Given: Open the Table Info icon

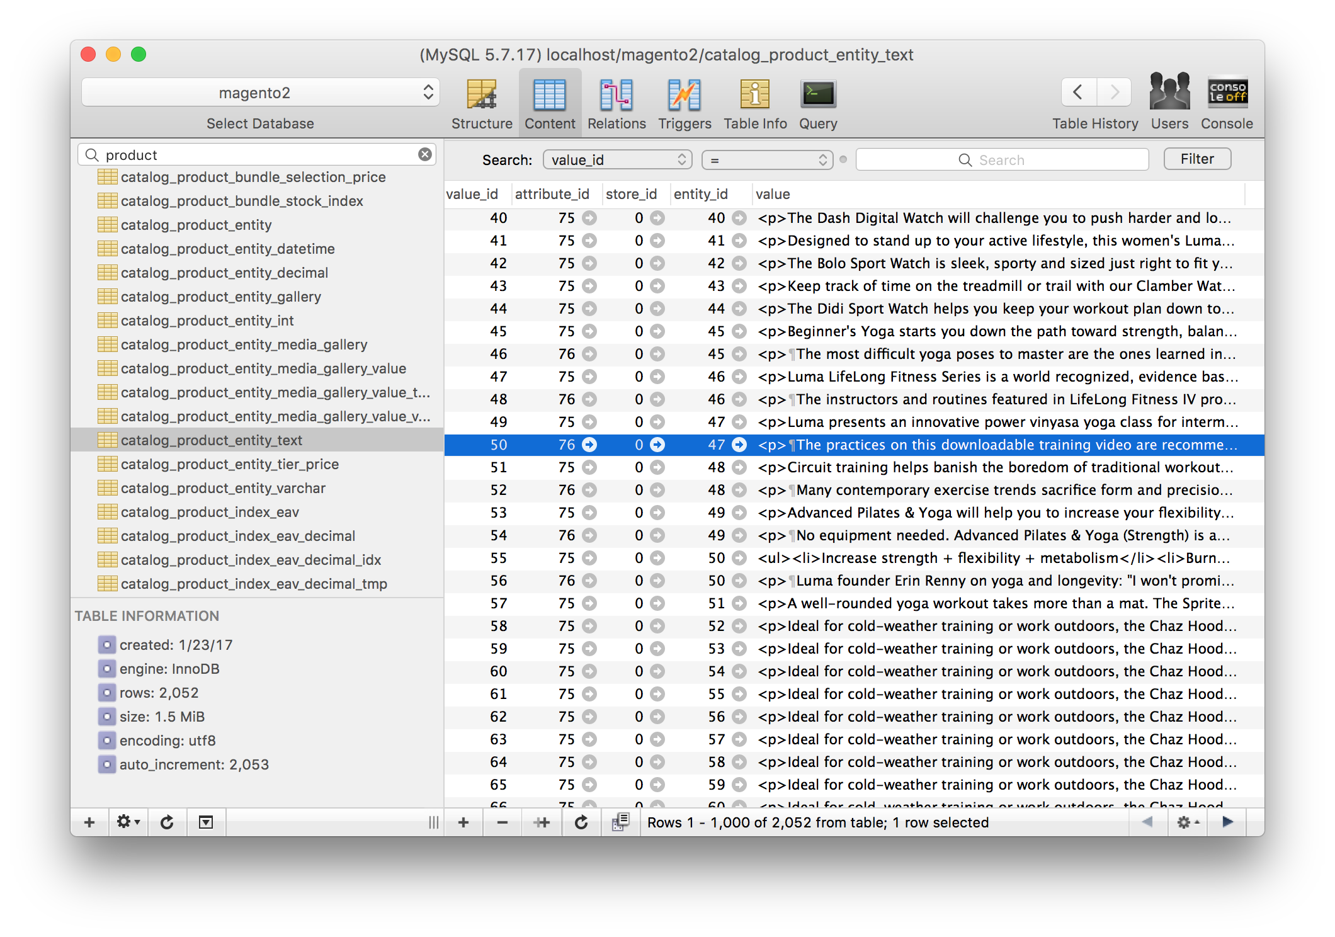Looking at the screenshot, I should pyautogui.click(x=754, y=96).
